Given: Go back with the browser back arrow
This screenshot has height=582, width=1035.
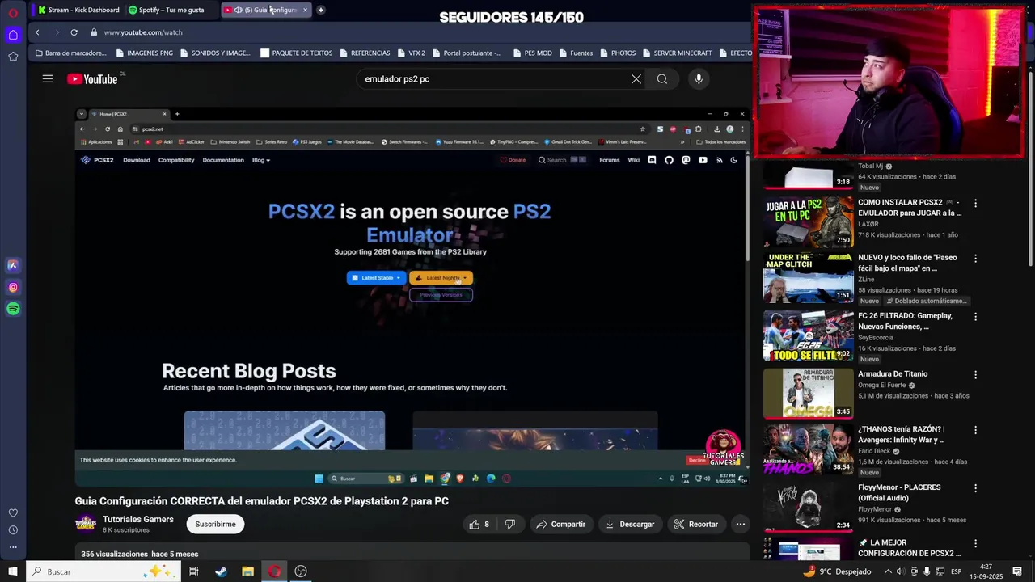Looking at the screenshot, I should coord(37,32).
